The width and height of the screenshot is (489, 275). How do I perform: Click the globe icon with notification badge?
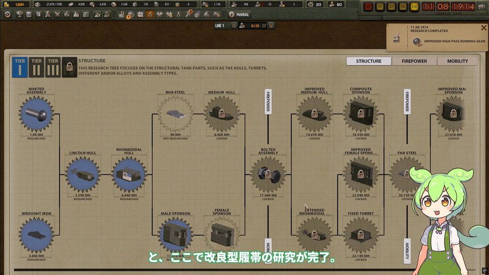click(131, 14)
